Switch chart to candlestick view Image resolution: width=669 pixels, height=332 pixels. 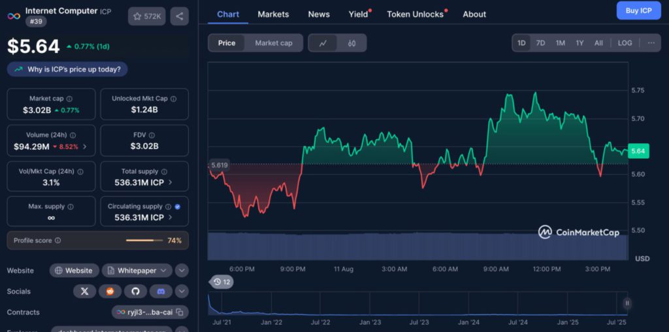coord(351,43)
